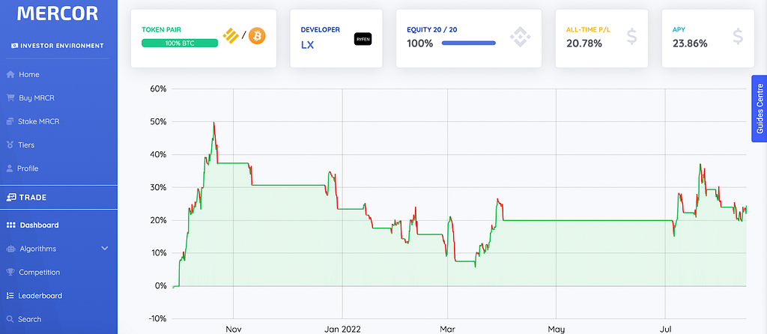Image resolution: width=767 pixels, height=334 pixels.
Task: Click the TOKEN PAIR label
Action: (x=160, y=29)
